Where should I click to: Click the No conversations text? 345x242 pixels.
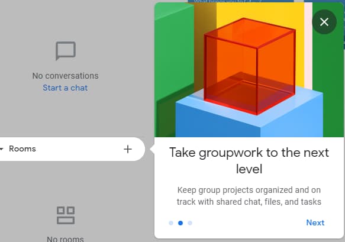coord(65,76)
